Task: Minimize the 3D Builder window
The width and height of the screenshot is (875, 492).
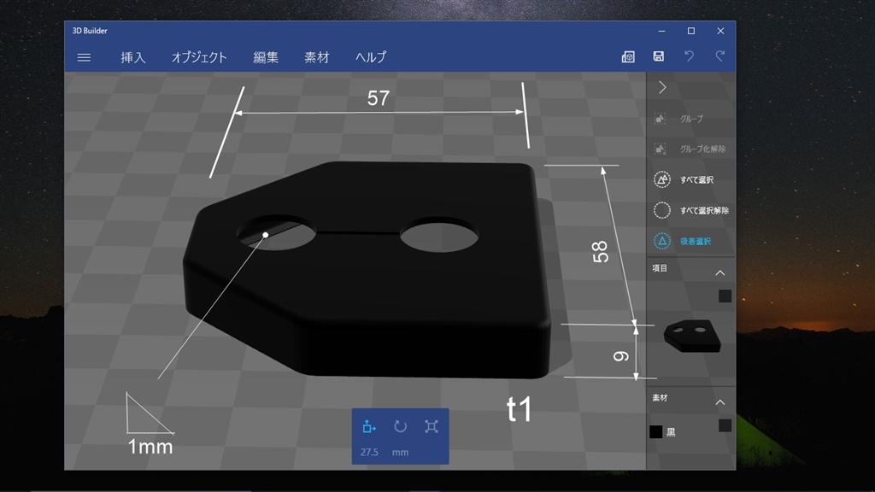Action: point(661,32)
